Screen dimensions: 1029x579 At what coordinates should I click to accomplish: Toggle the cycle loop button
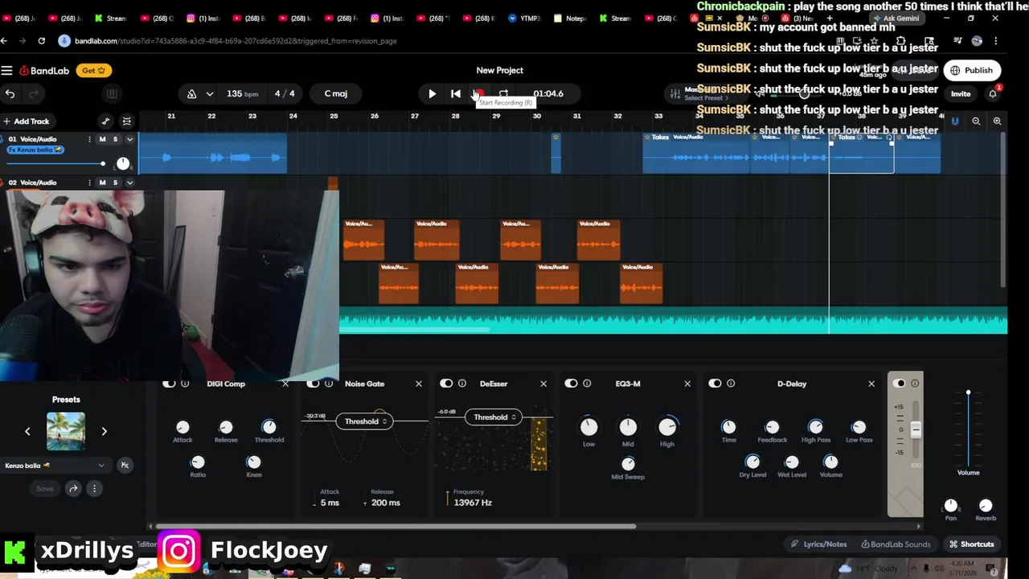click(x=503, y=94)
